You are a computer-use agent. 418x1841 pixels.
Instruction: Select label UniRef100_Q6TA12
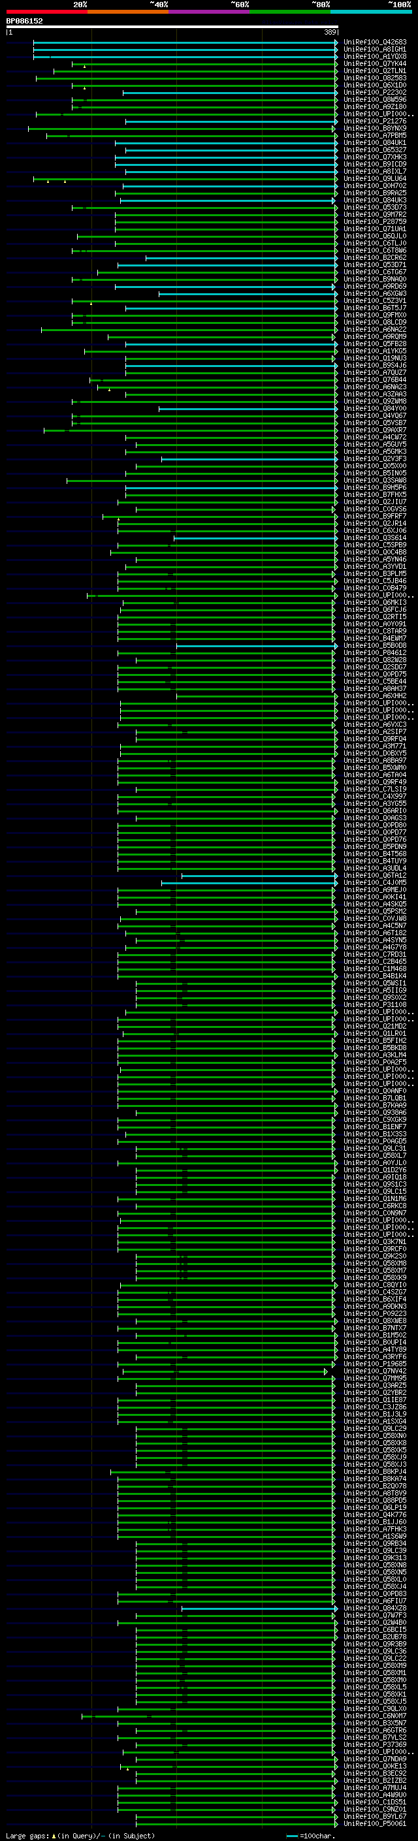[375, 876]
